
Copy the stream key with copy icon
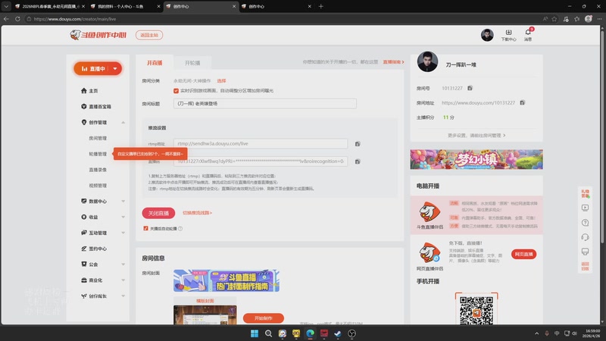(358, 161)
